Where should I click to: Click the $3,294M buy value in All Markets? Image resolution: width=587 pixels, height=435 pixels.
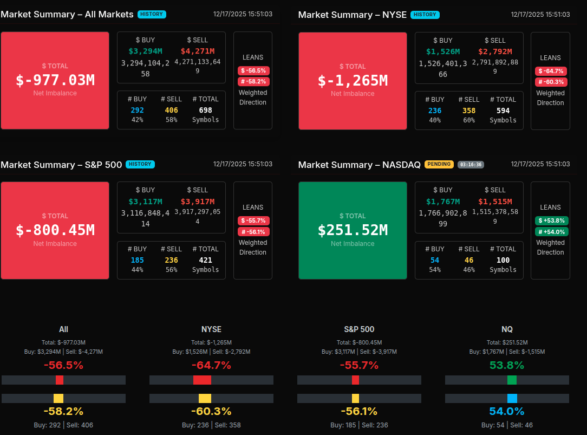click(145, 51)
